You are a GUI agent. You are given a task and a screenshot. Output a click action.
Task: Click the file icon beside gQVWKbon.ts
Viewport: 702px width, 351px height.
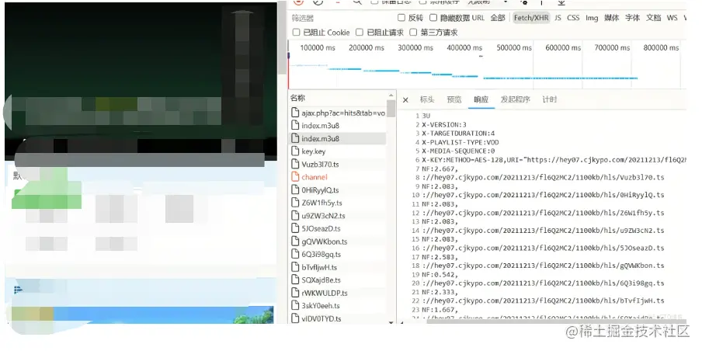294,242
